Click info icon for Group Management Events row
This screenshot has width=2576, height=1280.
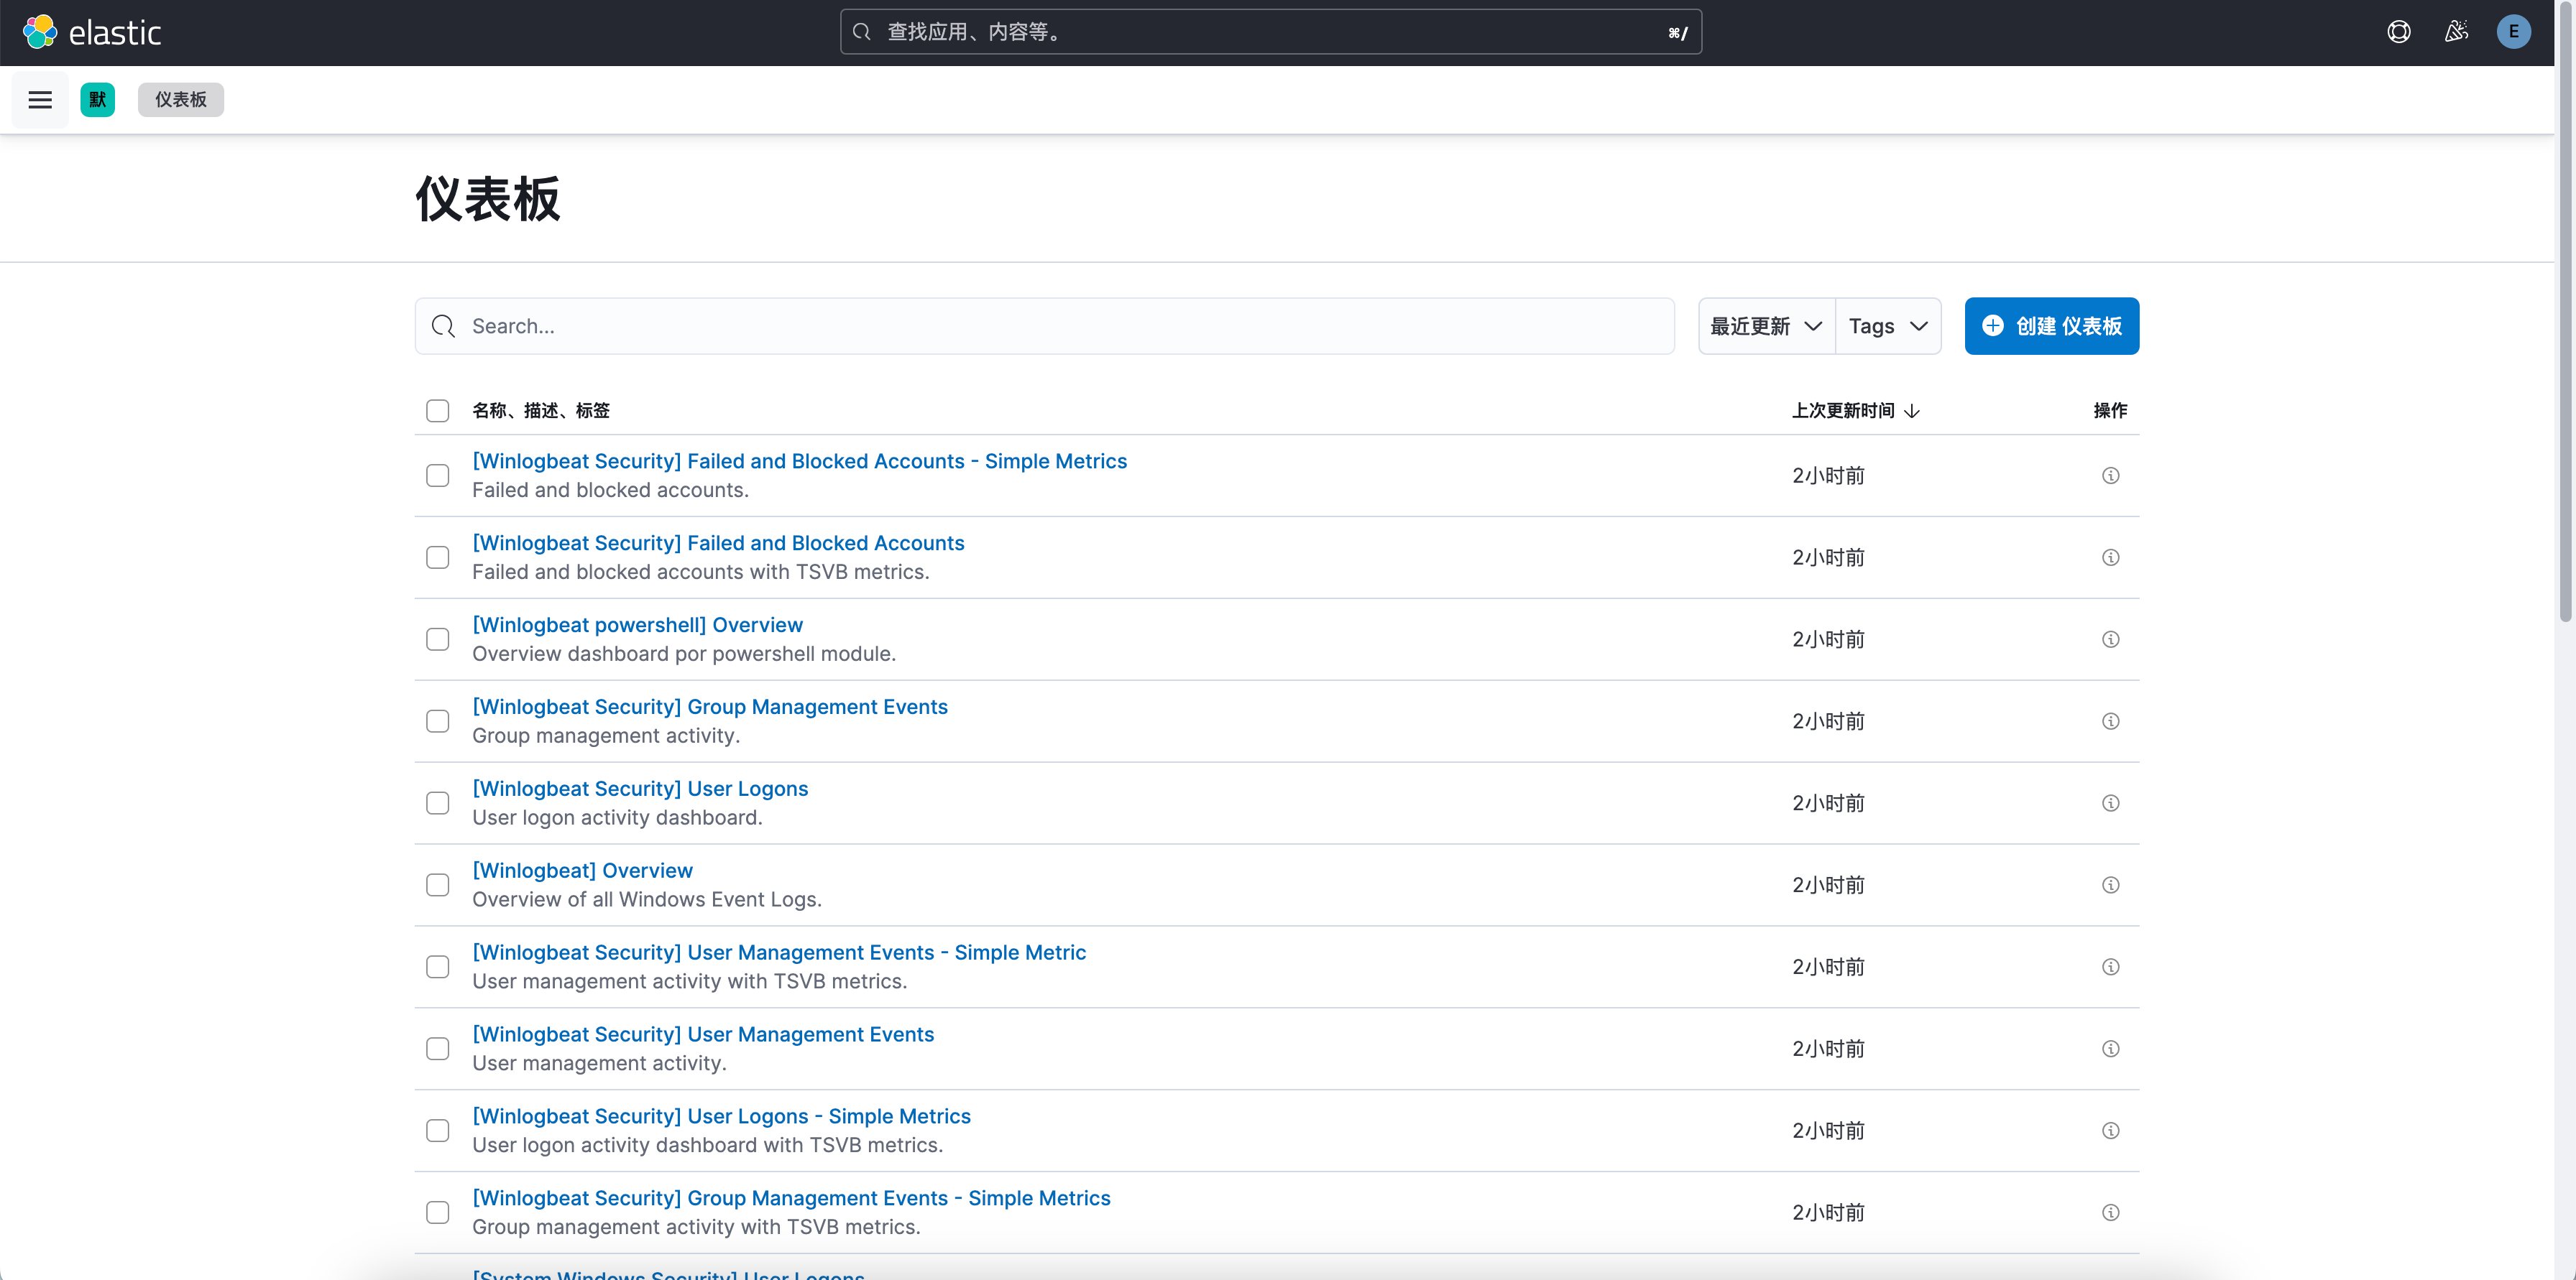click(x=2110, y=721)
